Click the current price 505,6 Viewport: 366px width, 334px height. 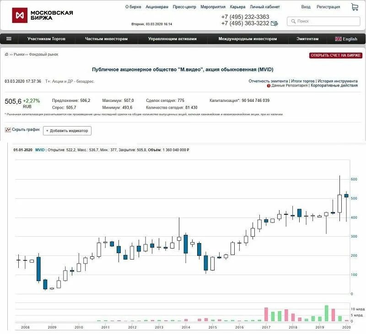coord(13,101)
